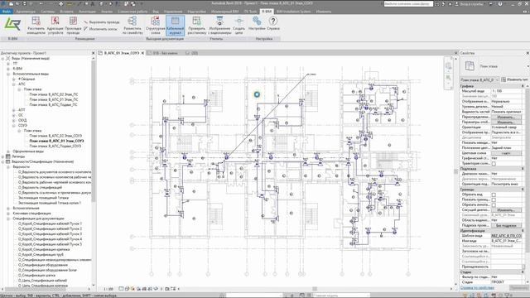Screen dimensions: 530x298
Task: Activate В_АПС_01 Этаж_СОУЭ view tab
Action: pos(121,53)
